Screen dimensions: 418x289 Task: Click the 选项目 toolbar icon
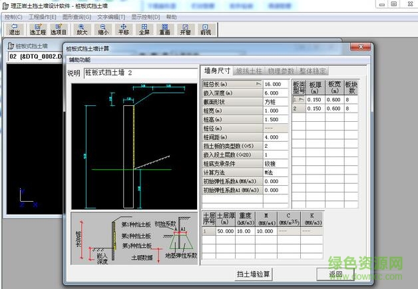click(59, 29)
